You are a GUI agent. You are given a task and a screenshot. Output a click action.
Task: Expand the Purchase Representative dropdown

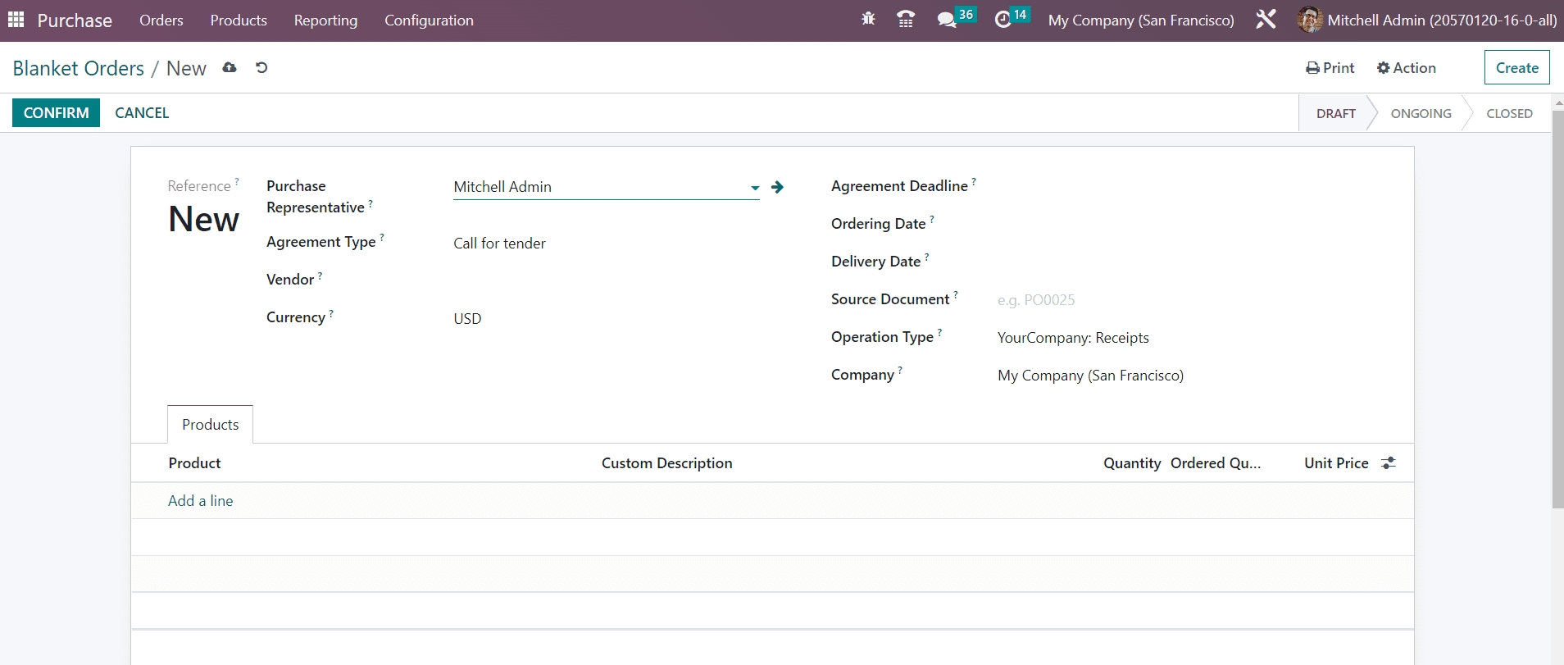pos(755,188)
